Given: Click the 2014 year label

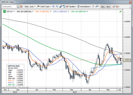Looking at the screenshot, I should coord(15,92).
